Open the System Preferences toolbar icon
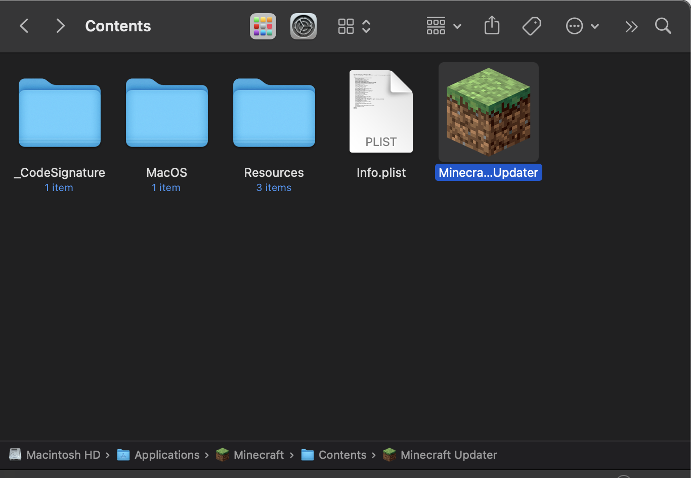This screenshot has height=478, width=691. pyautogui.click(x=304, y=26)
